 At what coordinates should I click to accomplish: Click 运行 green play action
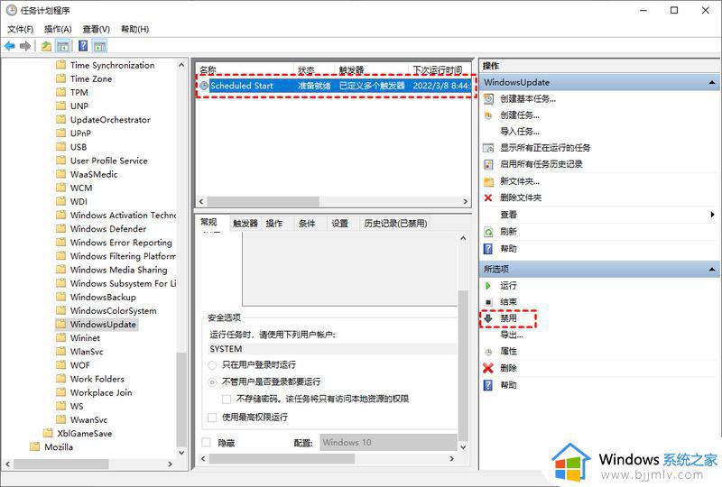[508, 285]
